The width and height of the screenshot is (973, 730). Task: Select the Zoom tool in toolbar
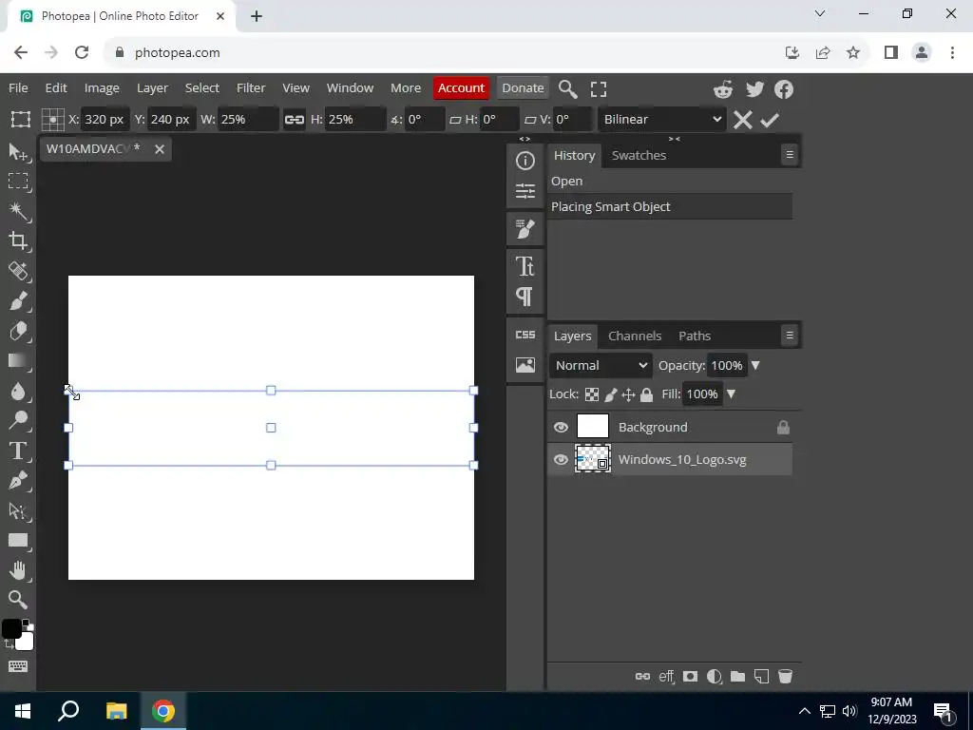point(18,600)
